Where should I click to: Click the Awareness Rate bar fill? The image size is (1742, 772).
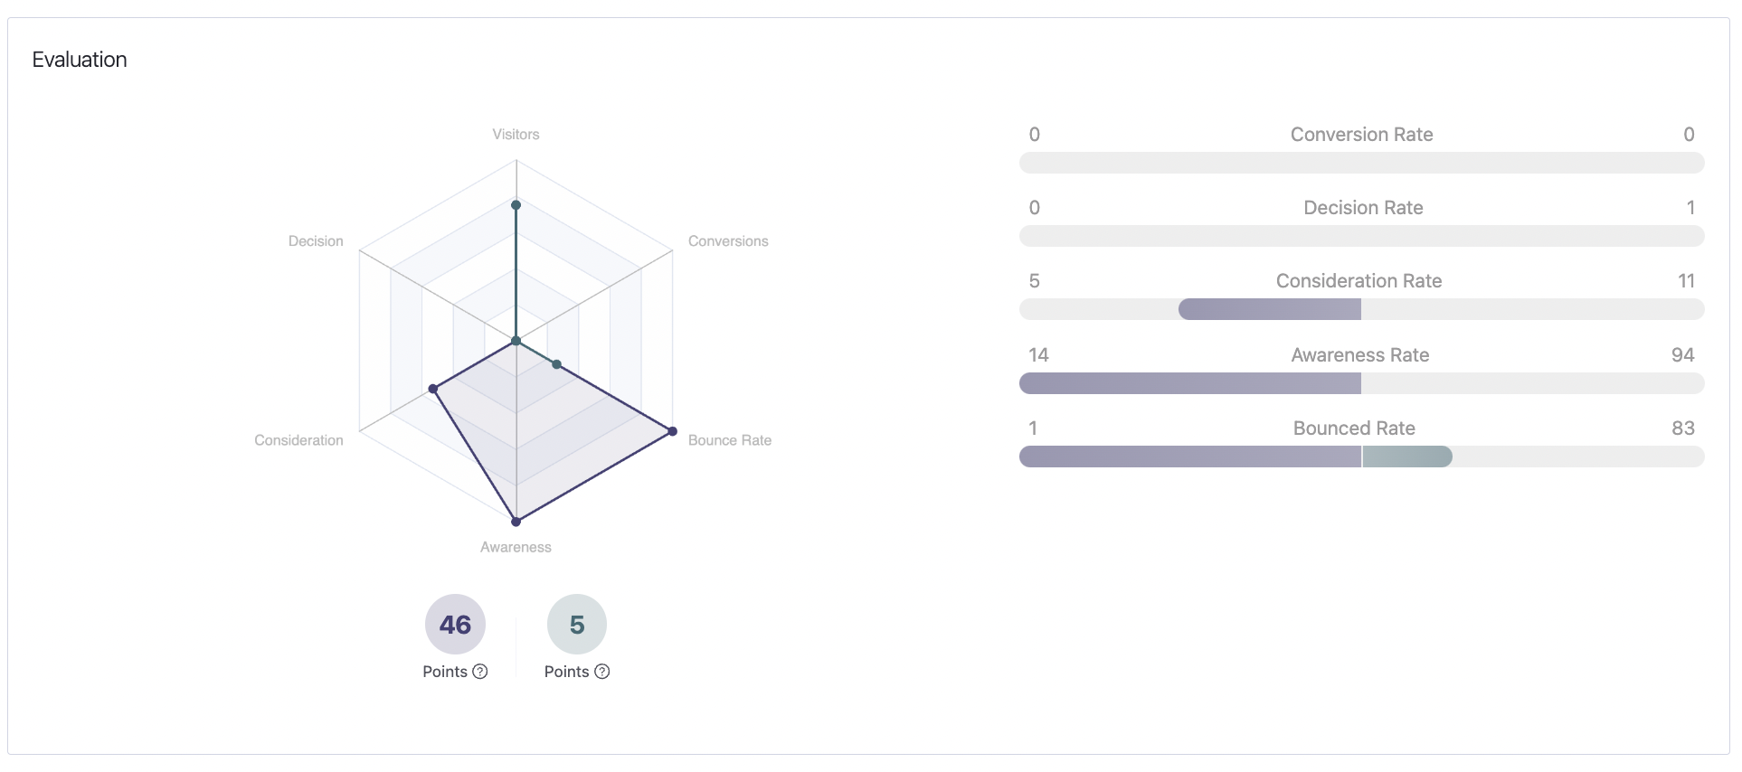point(1189,383)
